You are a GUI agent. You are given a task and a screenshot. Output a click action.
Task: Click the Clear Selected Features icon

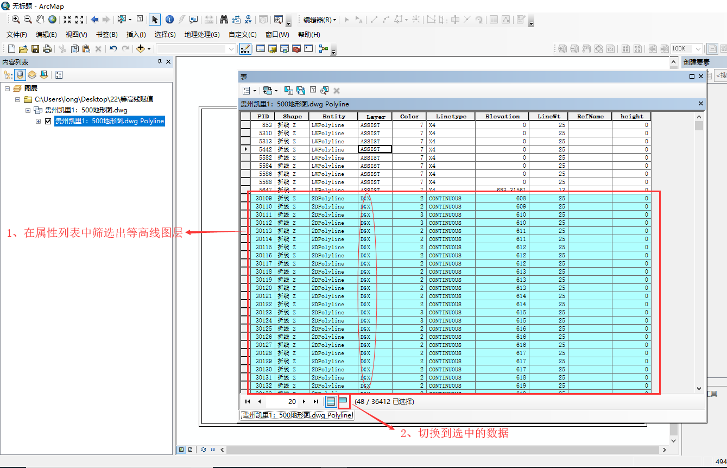pos(140,19)
